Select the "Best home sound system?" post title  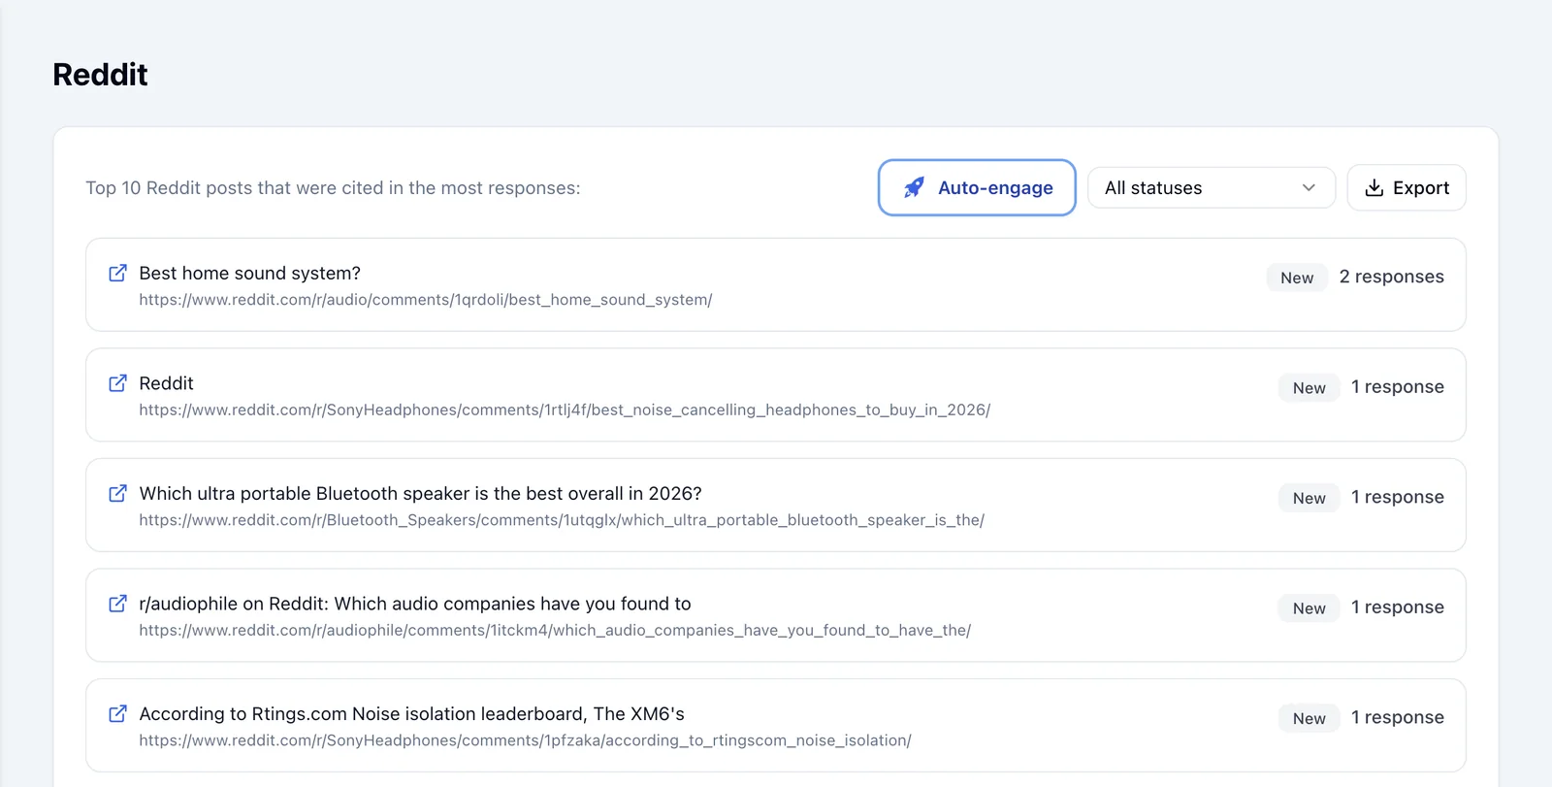249,274
